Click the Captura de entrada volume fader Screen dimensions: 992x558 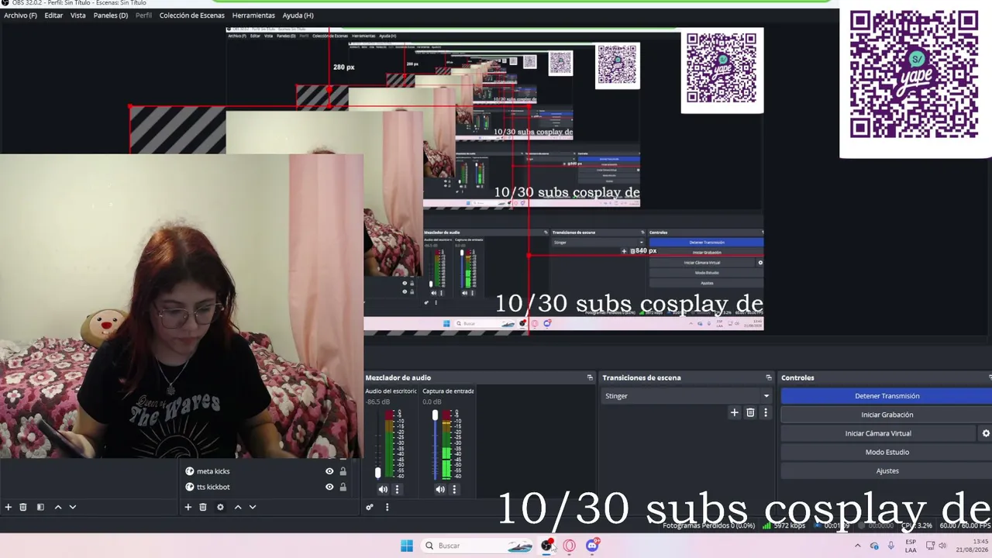click(435, 416)
